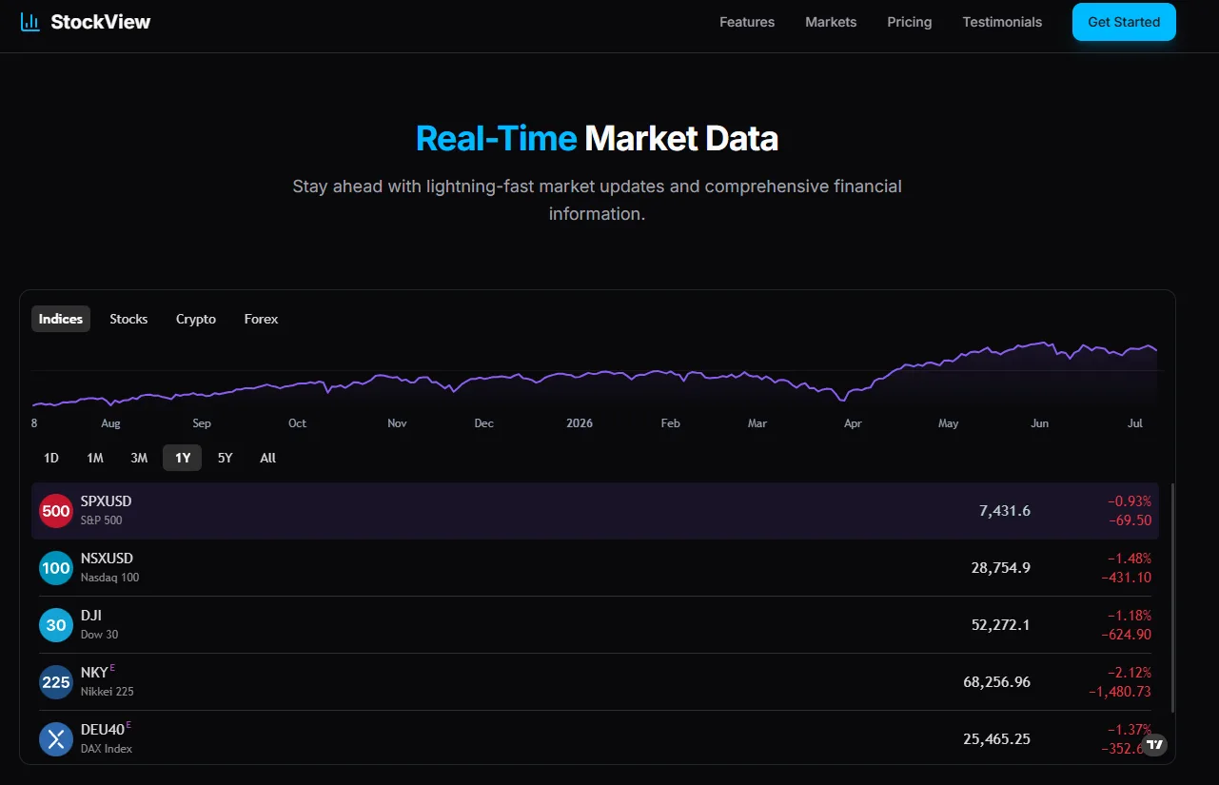This screenshot has height=785, width=1219.
Task: Click the DAX price 25,465.25
Action: click(997, 739)
